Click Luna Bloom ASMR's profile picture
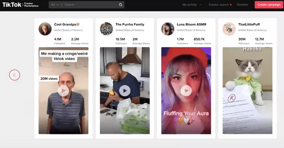Image resolution: width=284 pixels, height=148 pixels. pyautogui.click(x=168, y=29)
